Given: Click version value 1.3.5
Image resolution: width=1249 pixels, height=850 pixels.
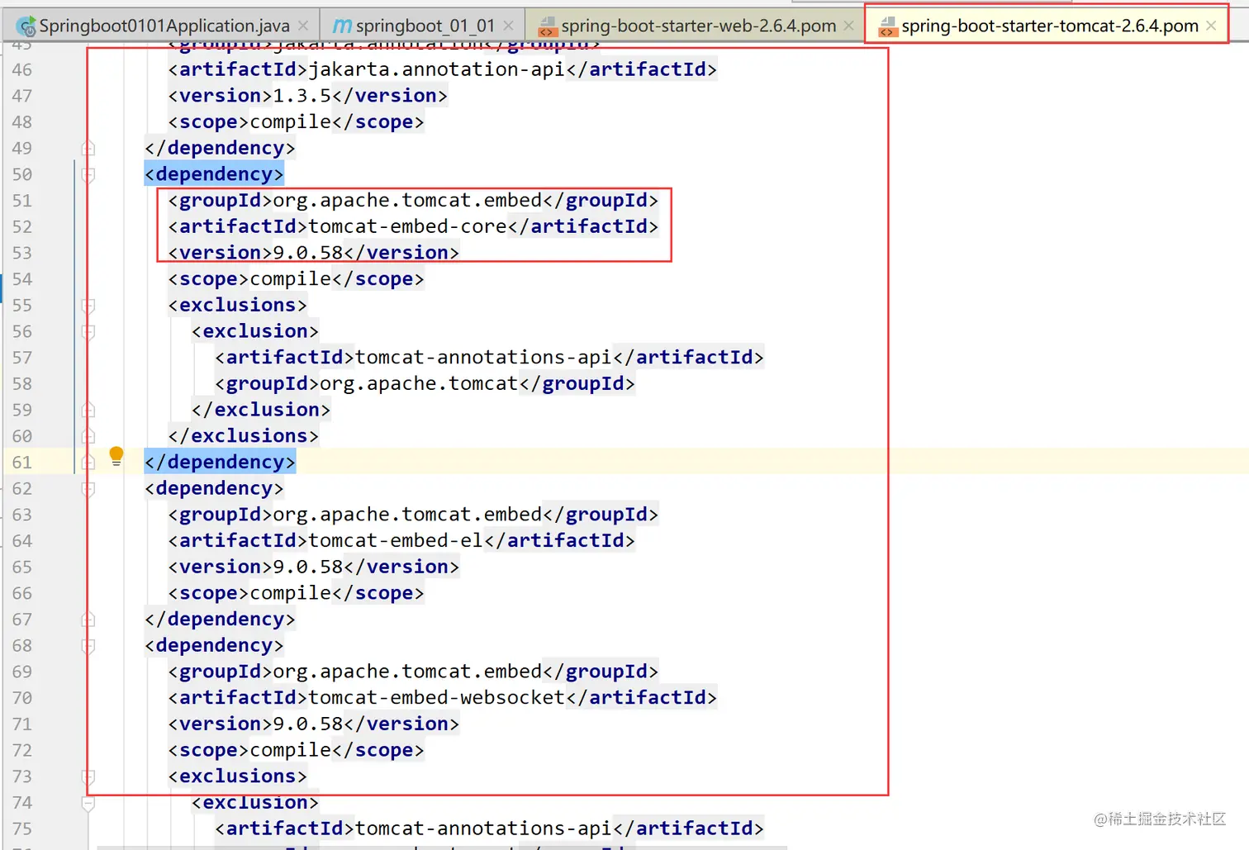Looking at the screenshot, I should pos(302,96).
